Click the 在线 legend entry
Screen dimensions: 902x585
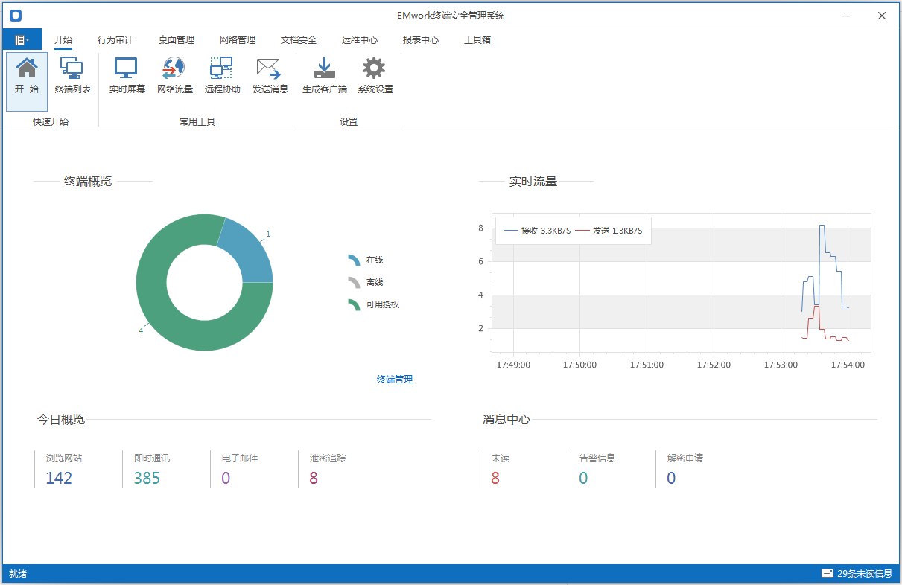(x=366, y=260)
